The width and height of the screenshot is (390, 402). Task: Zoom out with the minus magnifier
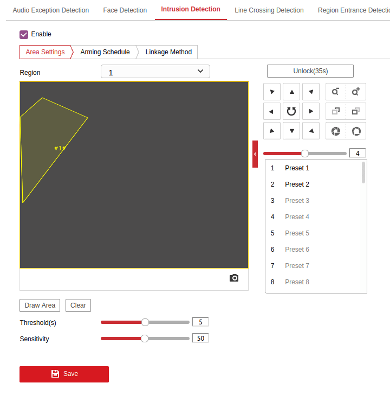click(335, 92)
